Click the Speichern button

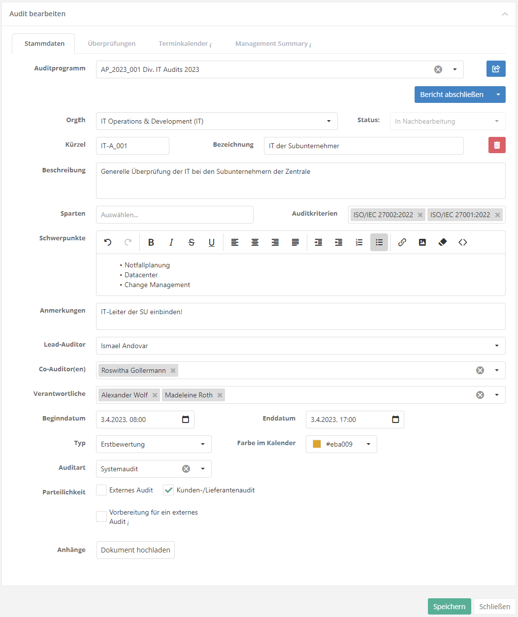point(449,607)
